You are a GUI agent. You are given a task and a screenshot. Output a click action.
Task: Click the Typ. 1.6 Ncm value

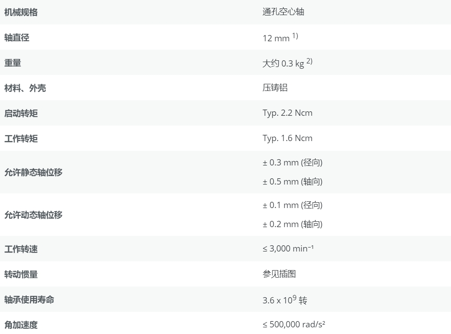pyautogui.click(x=287, y=138)
